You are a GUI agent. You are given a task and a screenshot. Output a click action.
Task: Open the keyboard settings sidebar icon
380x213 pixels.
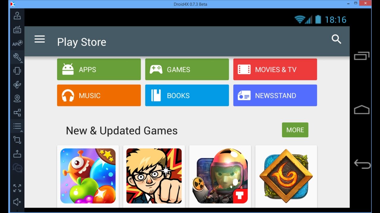coord(17,30)
